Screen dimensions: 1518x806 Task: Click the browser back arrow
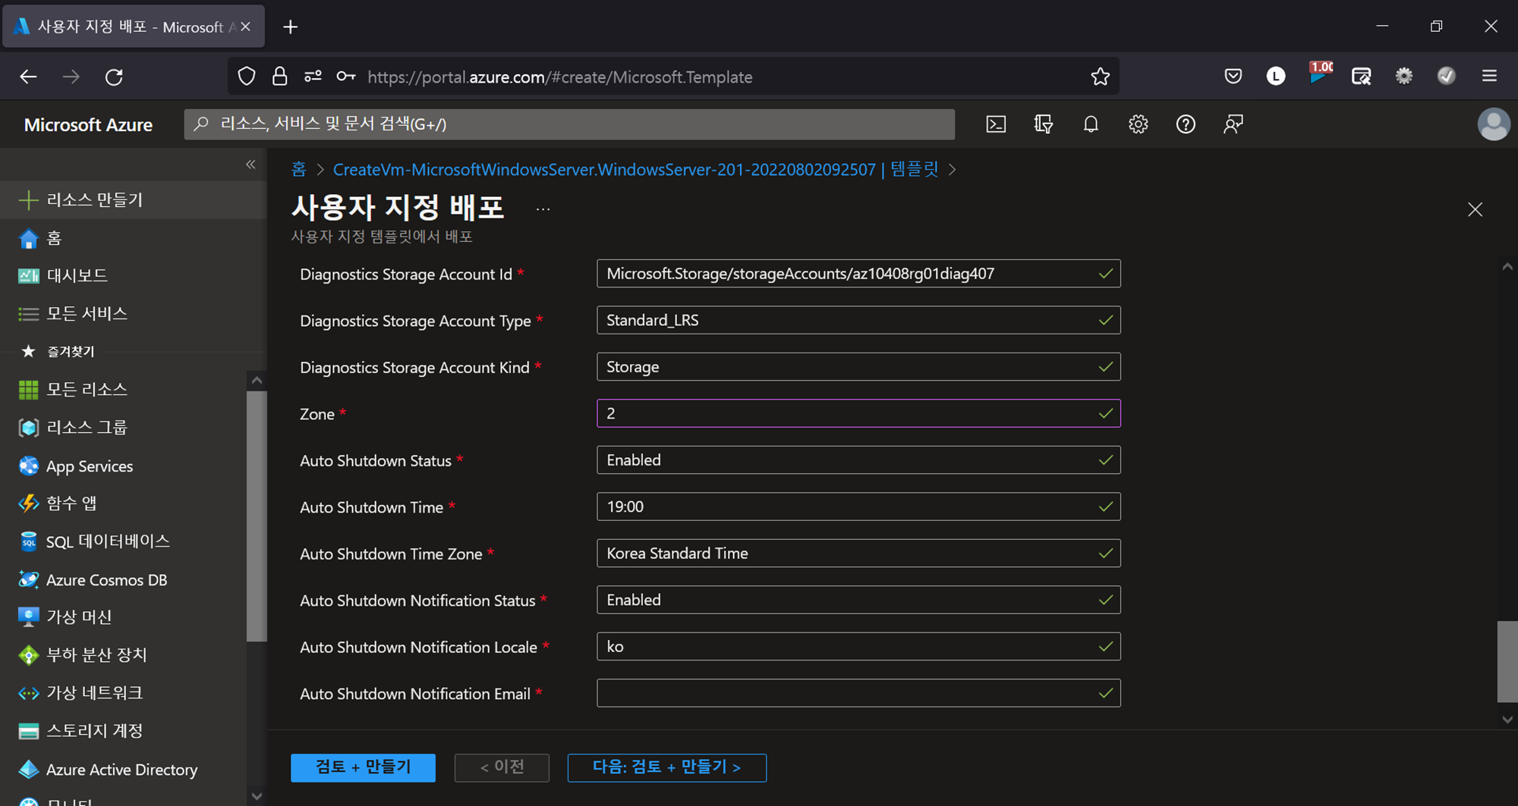pyautogui.click(x=28, y=77)
